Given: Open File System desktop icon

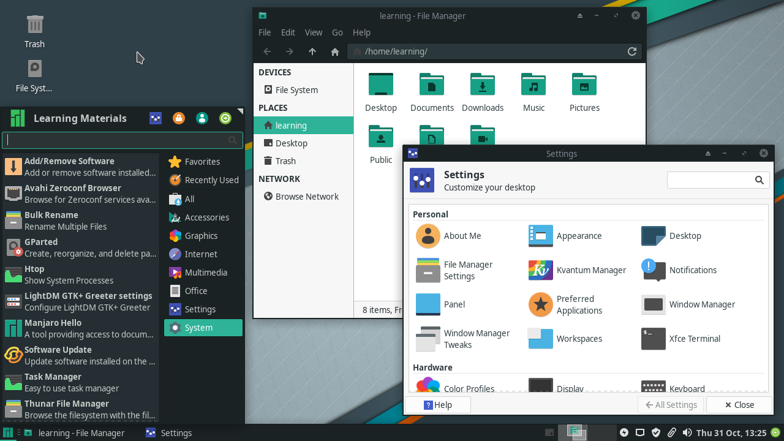Looking at the screenshot, I should [x=34, y=76].
